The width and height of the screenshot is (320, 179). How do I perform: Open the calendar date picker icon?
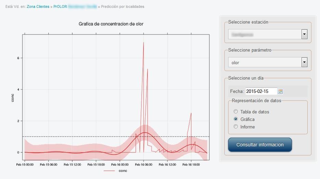click(280, 92)
